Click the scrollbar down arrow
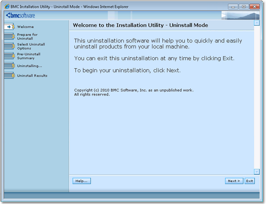The width and height of the screenshot is (266, 205). (257, 172)
